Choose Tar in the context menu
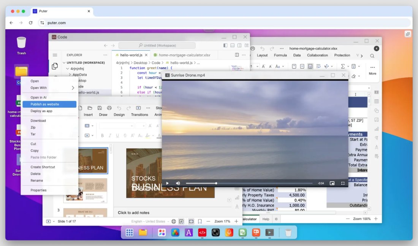Viewport: 418px width, 246px height. tap(49, 134)
